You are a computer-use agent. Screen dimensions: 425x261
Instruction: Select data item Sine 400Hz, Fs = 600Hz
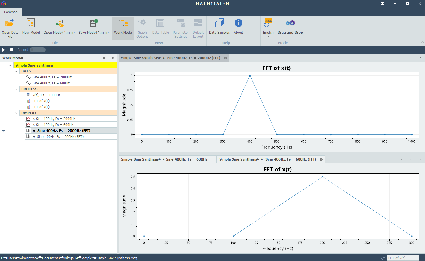point(71,83)
